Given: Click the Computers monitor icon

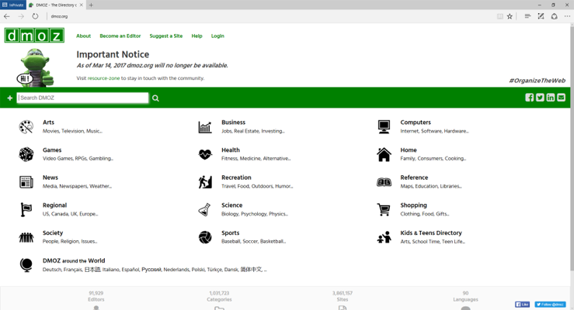Looking at the screenshot, I should click(384, 126).
